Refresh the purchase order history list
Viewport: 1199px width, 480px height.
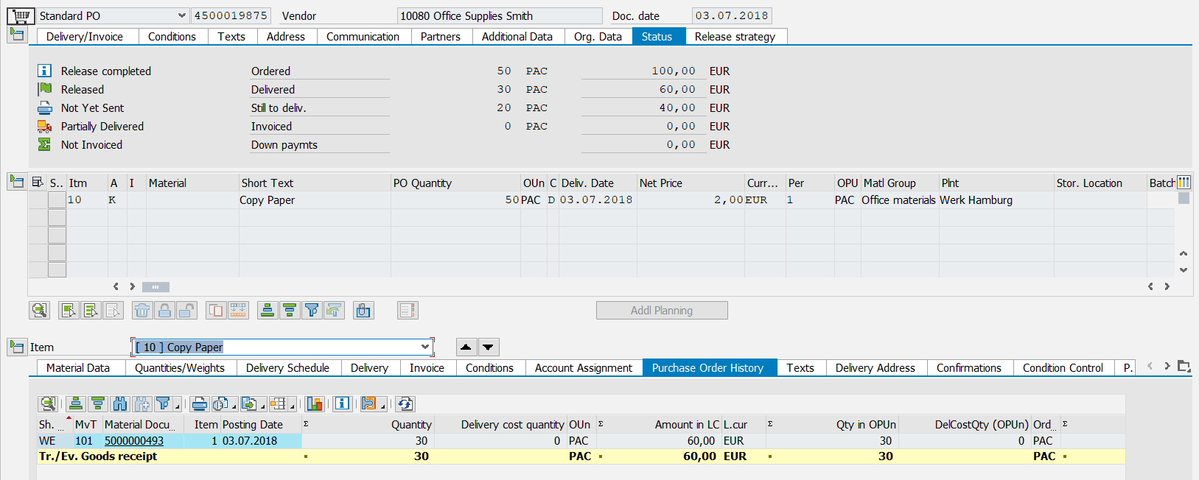[x=405, y=404]
